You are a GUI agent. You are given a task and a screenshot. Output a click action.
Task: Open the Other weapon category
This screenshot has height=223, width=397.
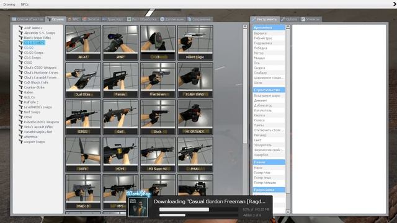click(x=28, y=117)
